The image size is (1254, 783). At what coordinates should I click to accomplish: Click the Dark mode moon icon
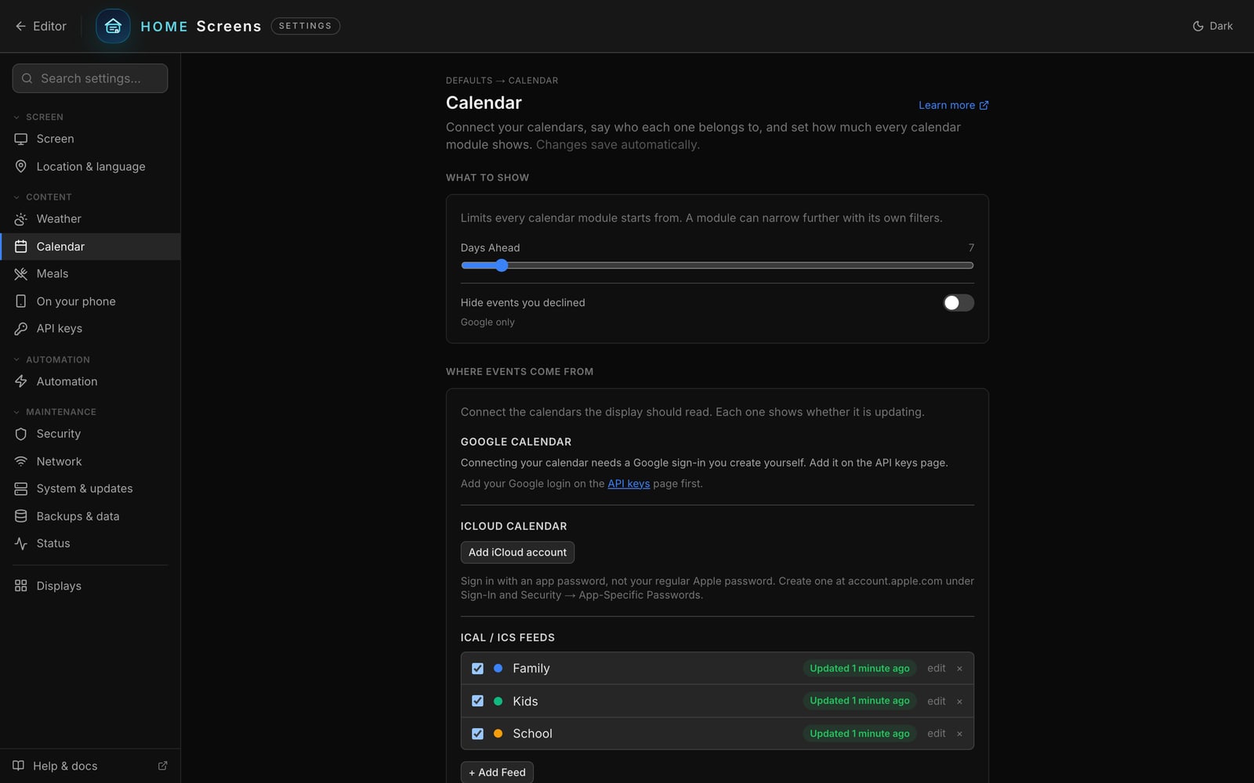pos(1198,26)
